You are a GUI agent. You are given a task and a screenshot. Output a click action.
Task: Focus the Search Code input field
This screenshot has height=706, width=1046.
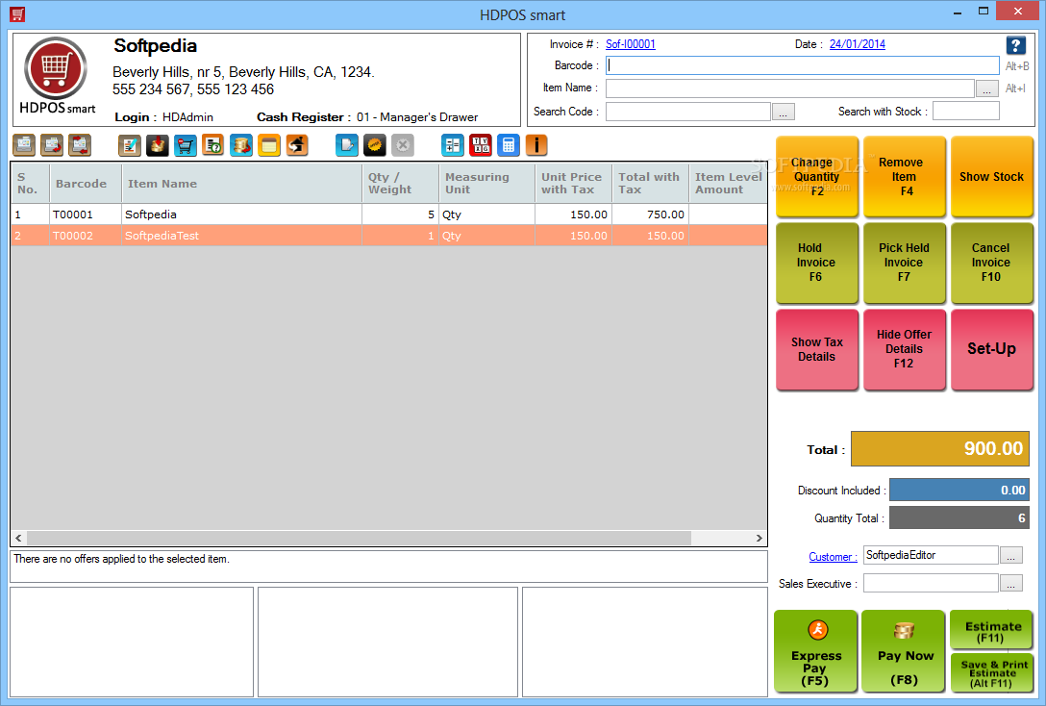(x=687, y=112)
